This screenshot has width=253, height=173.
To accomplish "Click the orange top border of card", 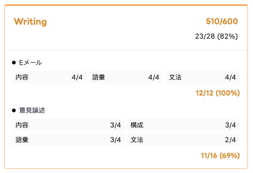I will pyautogui.click(x=126, y=5).
